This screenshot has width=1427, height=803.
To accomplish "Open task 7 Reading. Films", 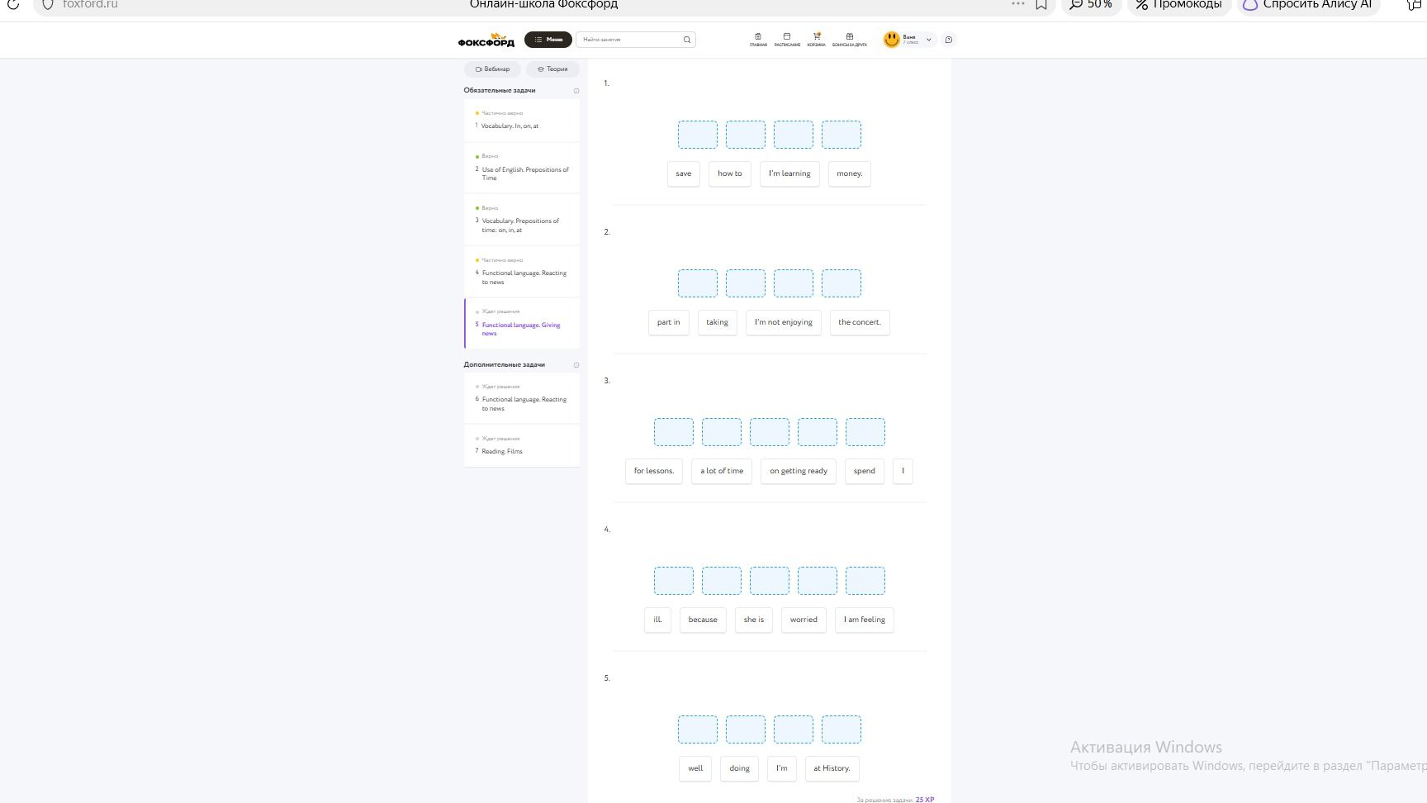I will [x=522, y=446].
